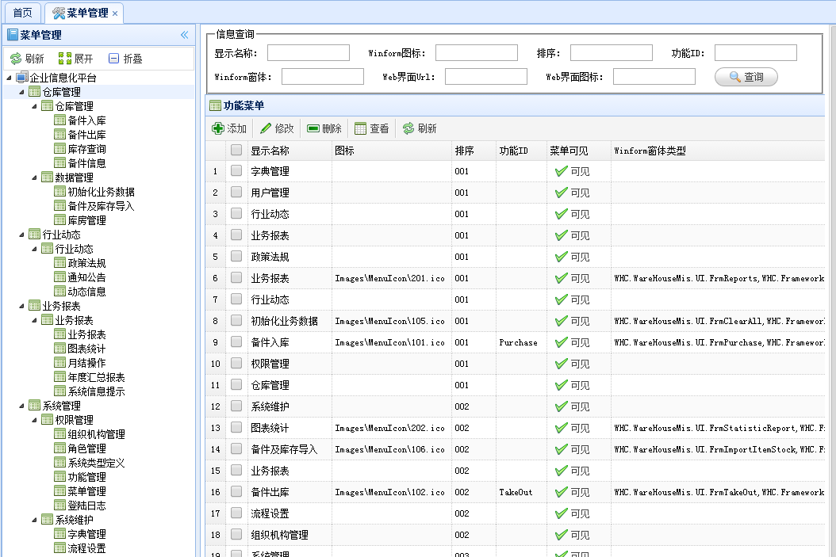Click the 功能菜单 panel header icon

pyautogui.click(x=216, y=105)
